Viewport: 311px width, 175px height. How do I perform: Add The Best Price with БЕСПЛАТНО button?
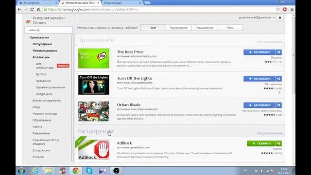tap(259, 52)
